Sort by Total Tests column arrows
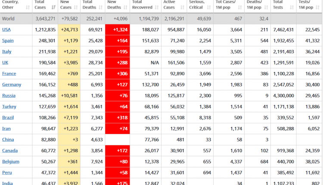The image size is (323, 185). point(292,7)
